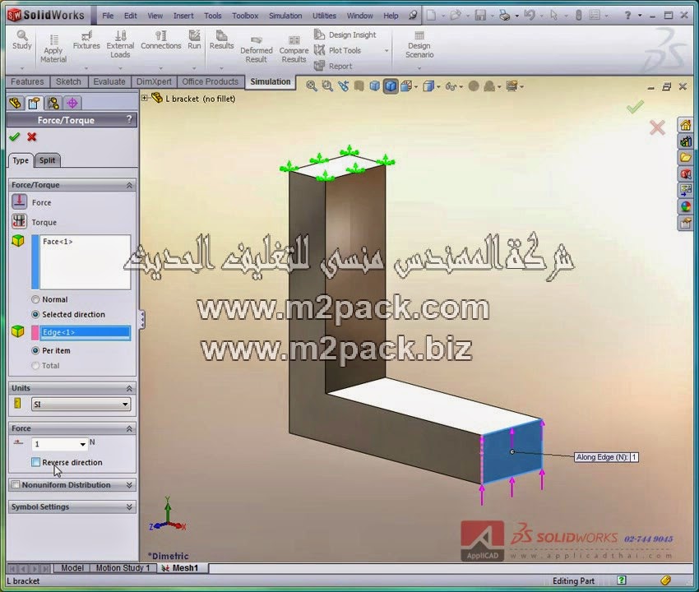This screenshot has width=699, height=592.
Task: Open Plot Tools dropdown arrow
Action: 387,51
